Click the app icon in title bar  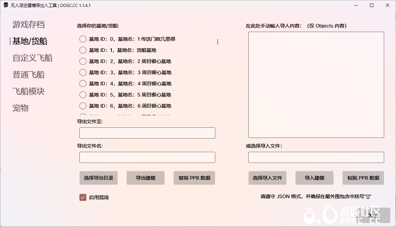pyautogui.click(x=6, y=5)
